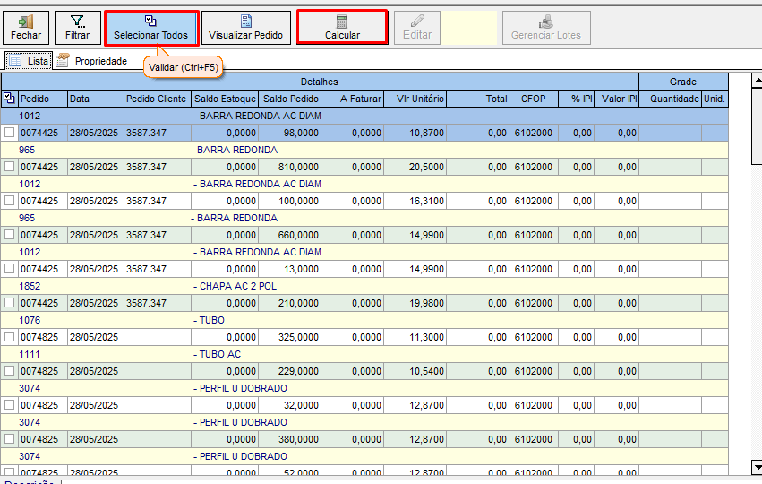
Task: Open Visualizar Pedido document viewer
Action: (245, 28)
